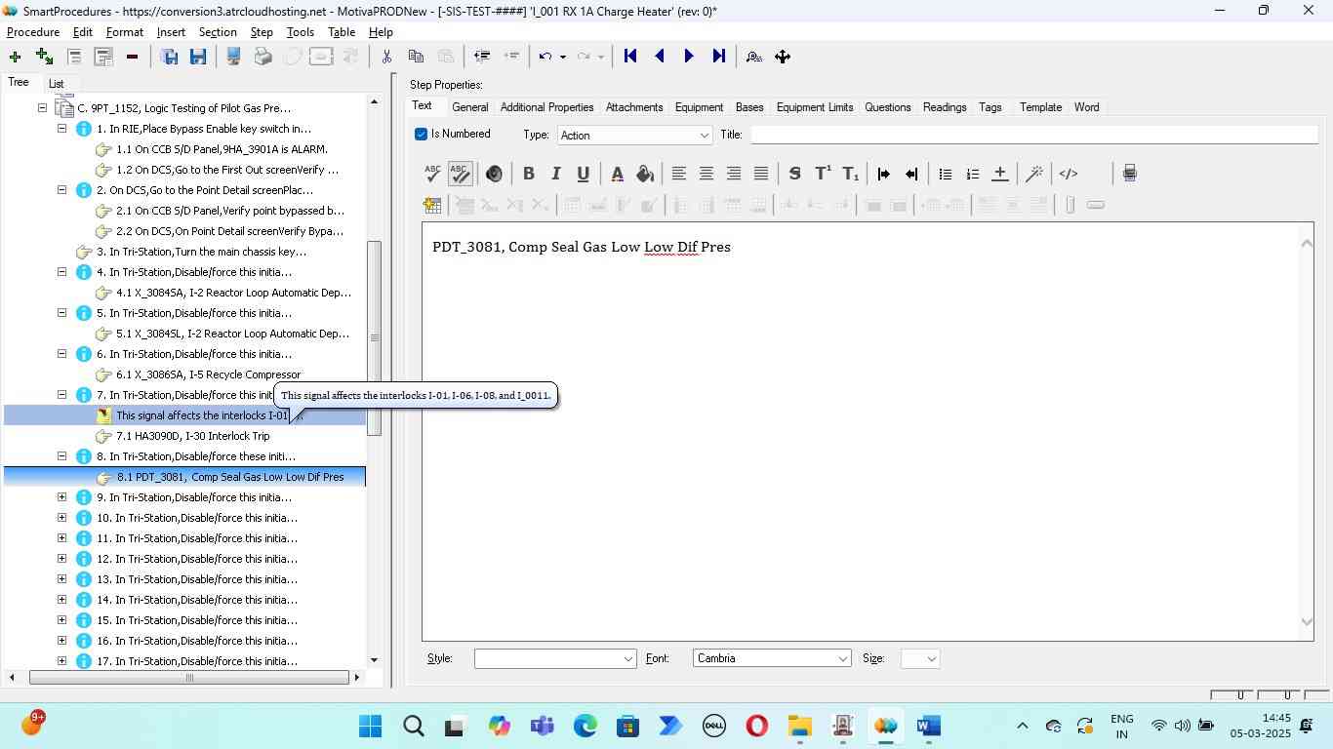
Task: Justify the step text
Action: 761,174
